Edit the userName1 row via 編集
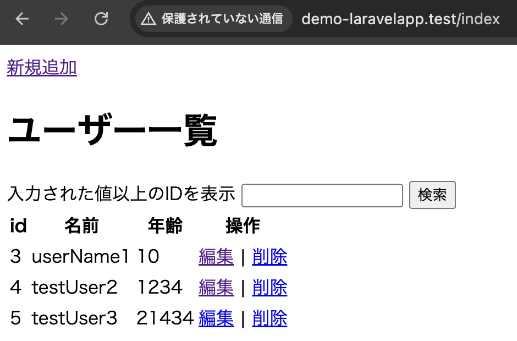Image resolution: width=517 pixels, height=341 pixels. [216, 257]
